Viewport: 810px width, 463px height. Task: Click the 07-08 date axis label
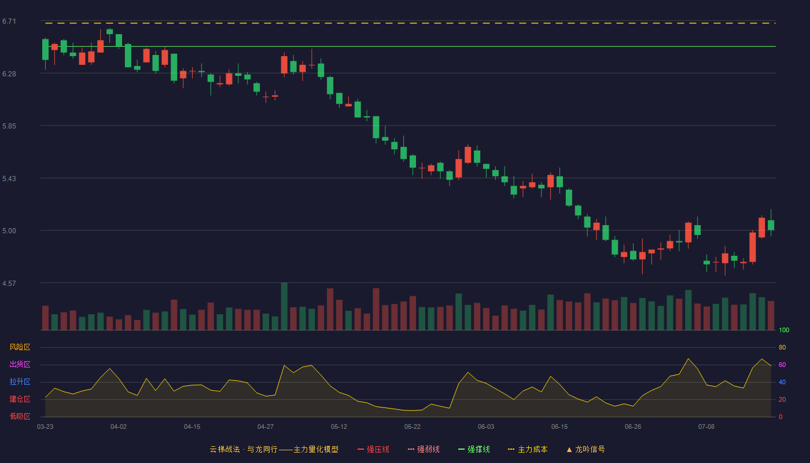click(706, 427)
